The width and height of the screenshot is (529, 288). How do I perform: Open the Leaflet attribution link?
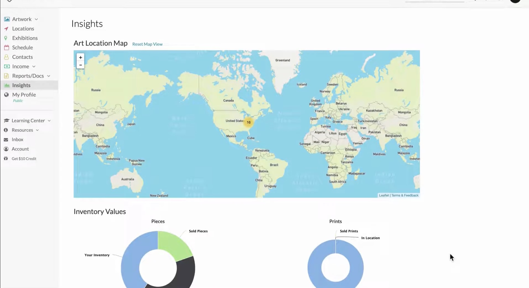point(384,195)
